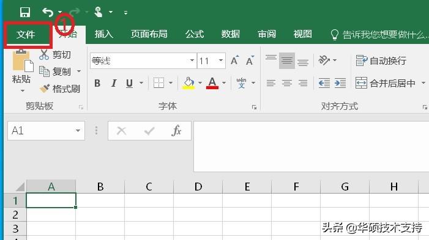
Task: Toggle 自动换行 wrap text
Action: click(381, 60)
